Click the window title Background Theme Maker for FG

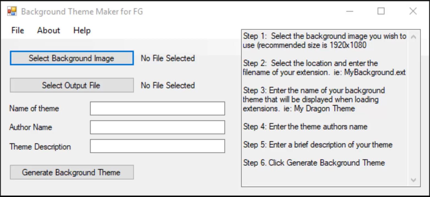coord(82,12)
